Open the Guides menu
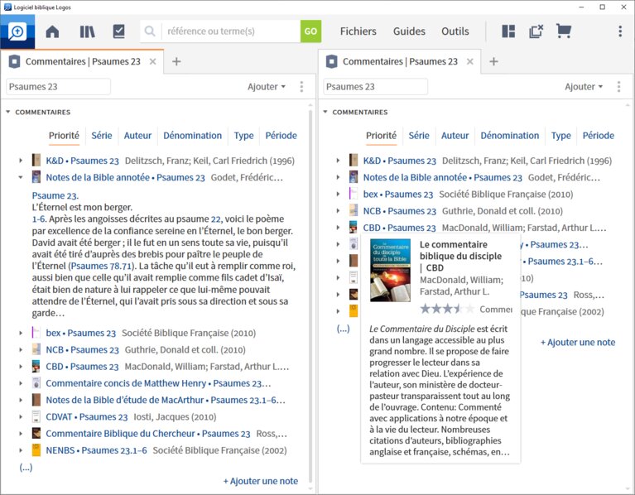Screen dimensions: 635x495 click(x=409, y=31)
